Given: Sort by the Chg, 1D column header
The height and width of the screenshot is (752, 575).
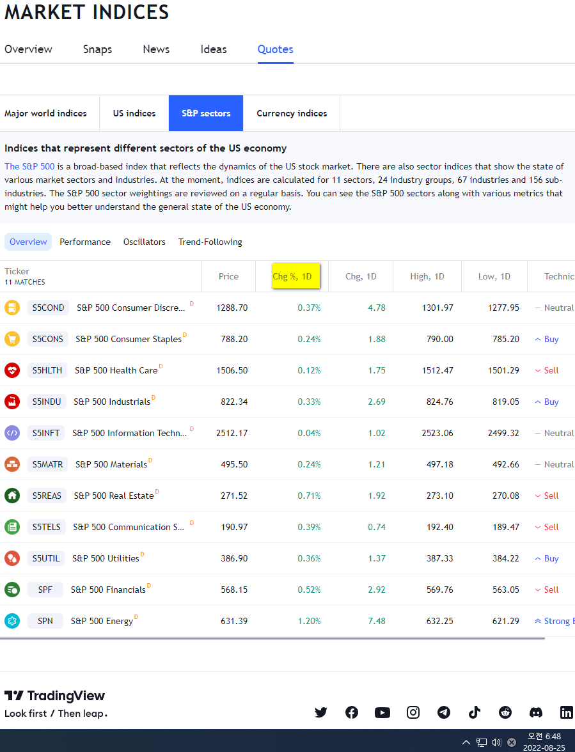Looking at the screenshot, I should (361, 276).
